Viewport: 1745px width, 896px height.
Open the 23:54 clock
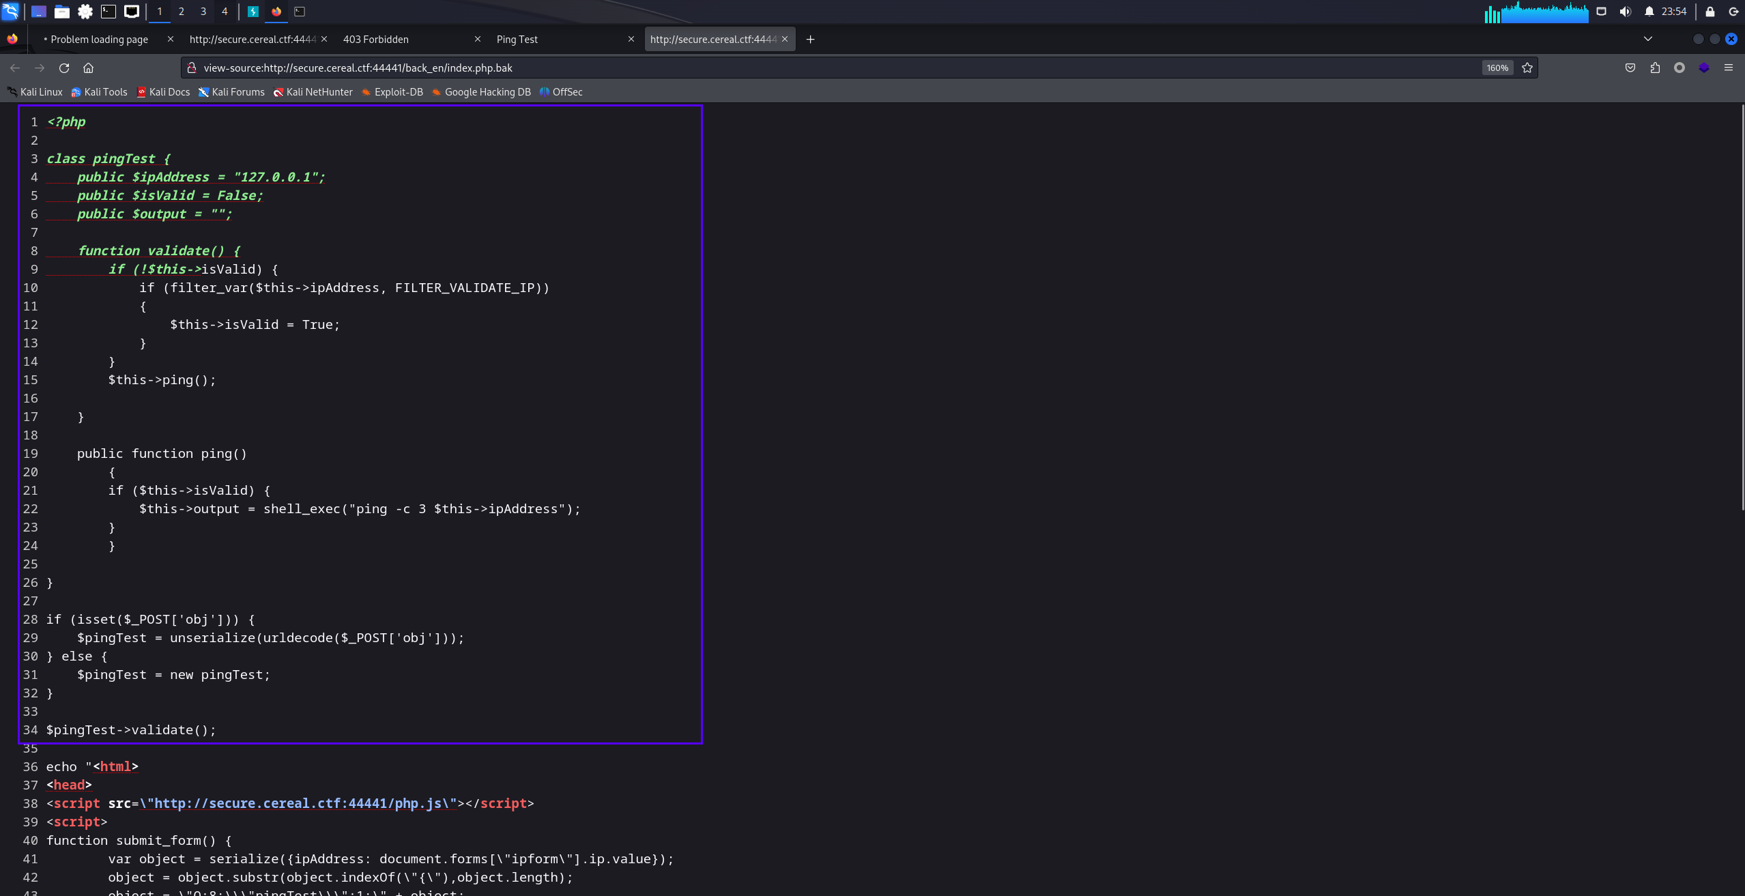tap(1674, 12)
